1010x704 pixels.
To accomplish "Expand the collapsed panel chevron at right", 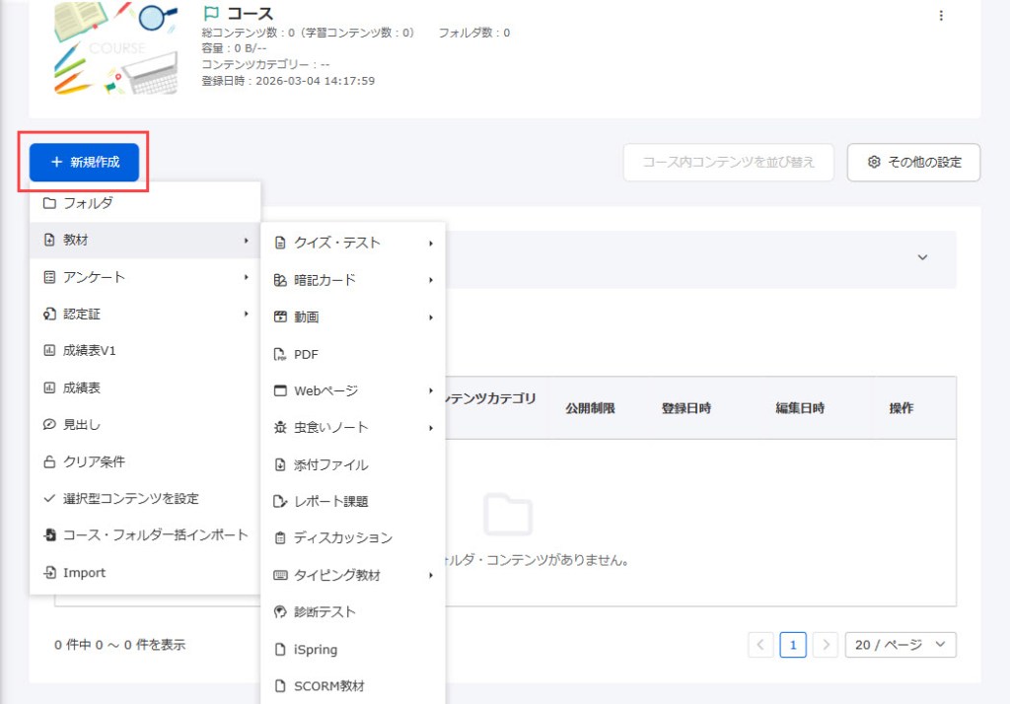I will click(922, 257).
